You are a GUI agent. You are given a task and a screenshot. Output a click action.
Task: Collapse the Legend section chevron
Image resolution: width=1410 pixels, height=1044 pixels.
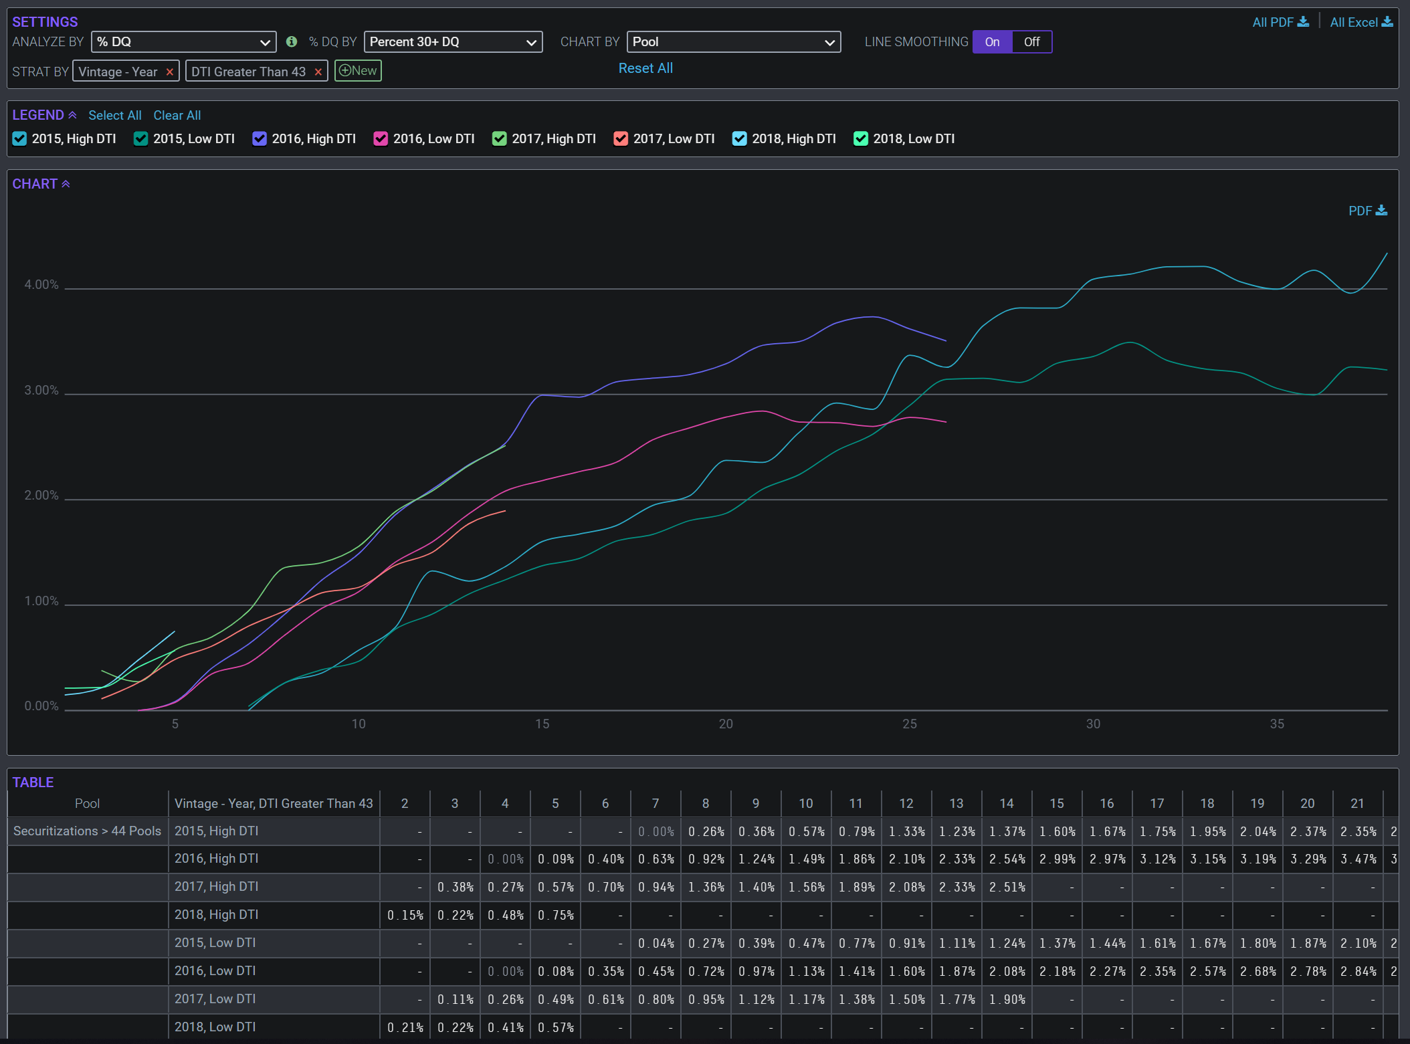click(72, 115)
